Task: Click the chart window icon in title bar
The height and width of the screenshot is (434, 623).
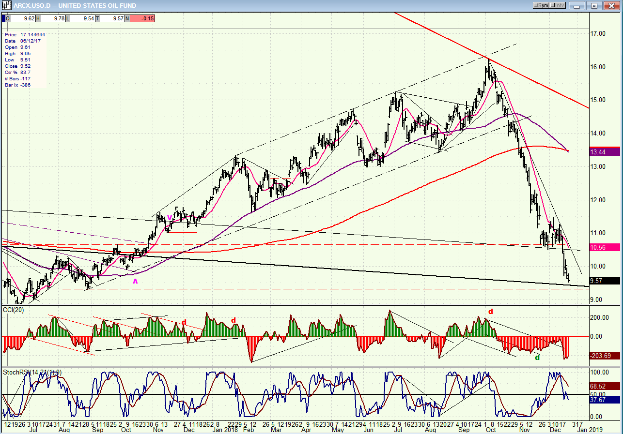Action: (x=7, y=5)
